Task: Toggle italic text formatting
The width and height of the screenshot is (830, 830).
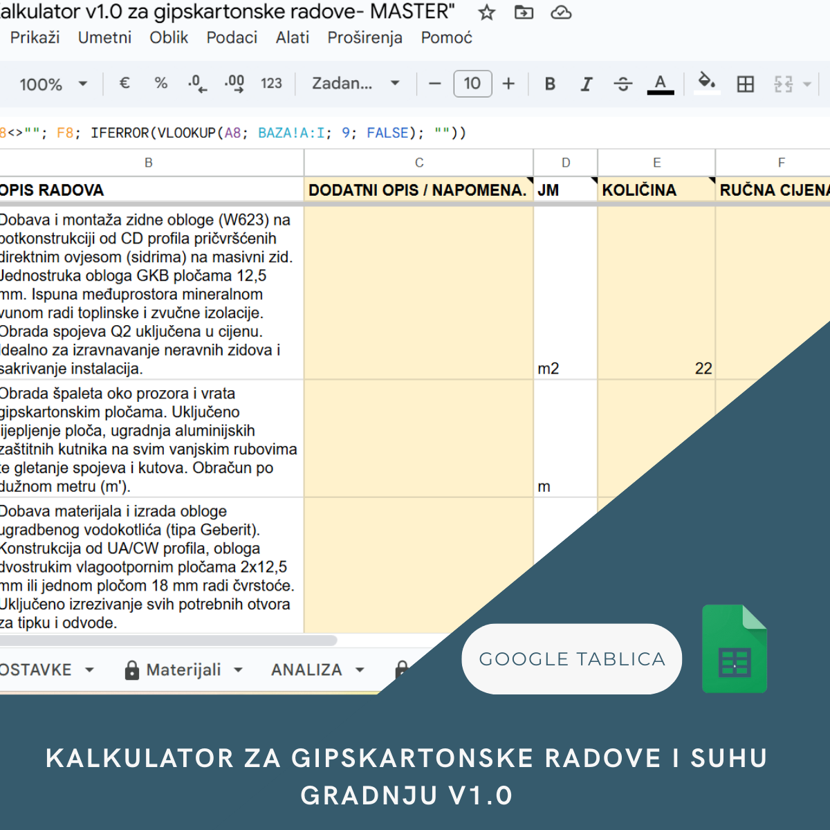Action: (587, 84)
